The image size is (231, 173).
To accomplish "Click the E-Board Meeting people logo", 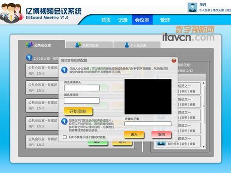I will click(11, 13).
